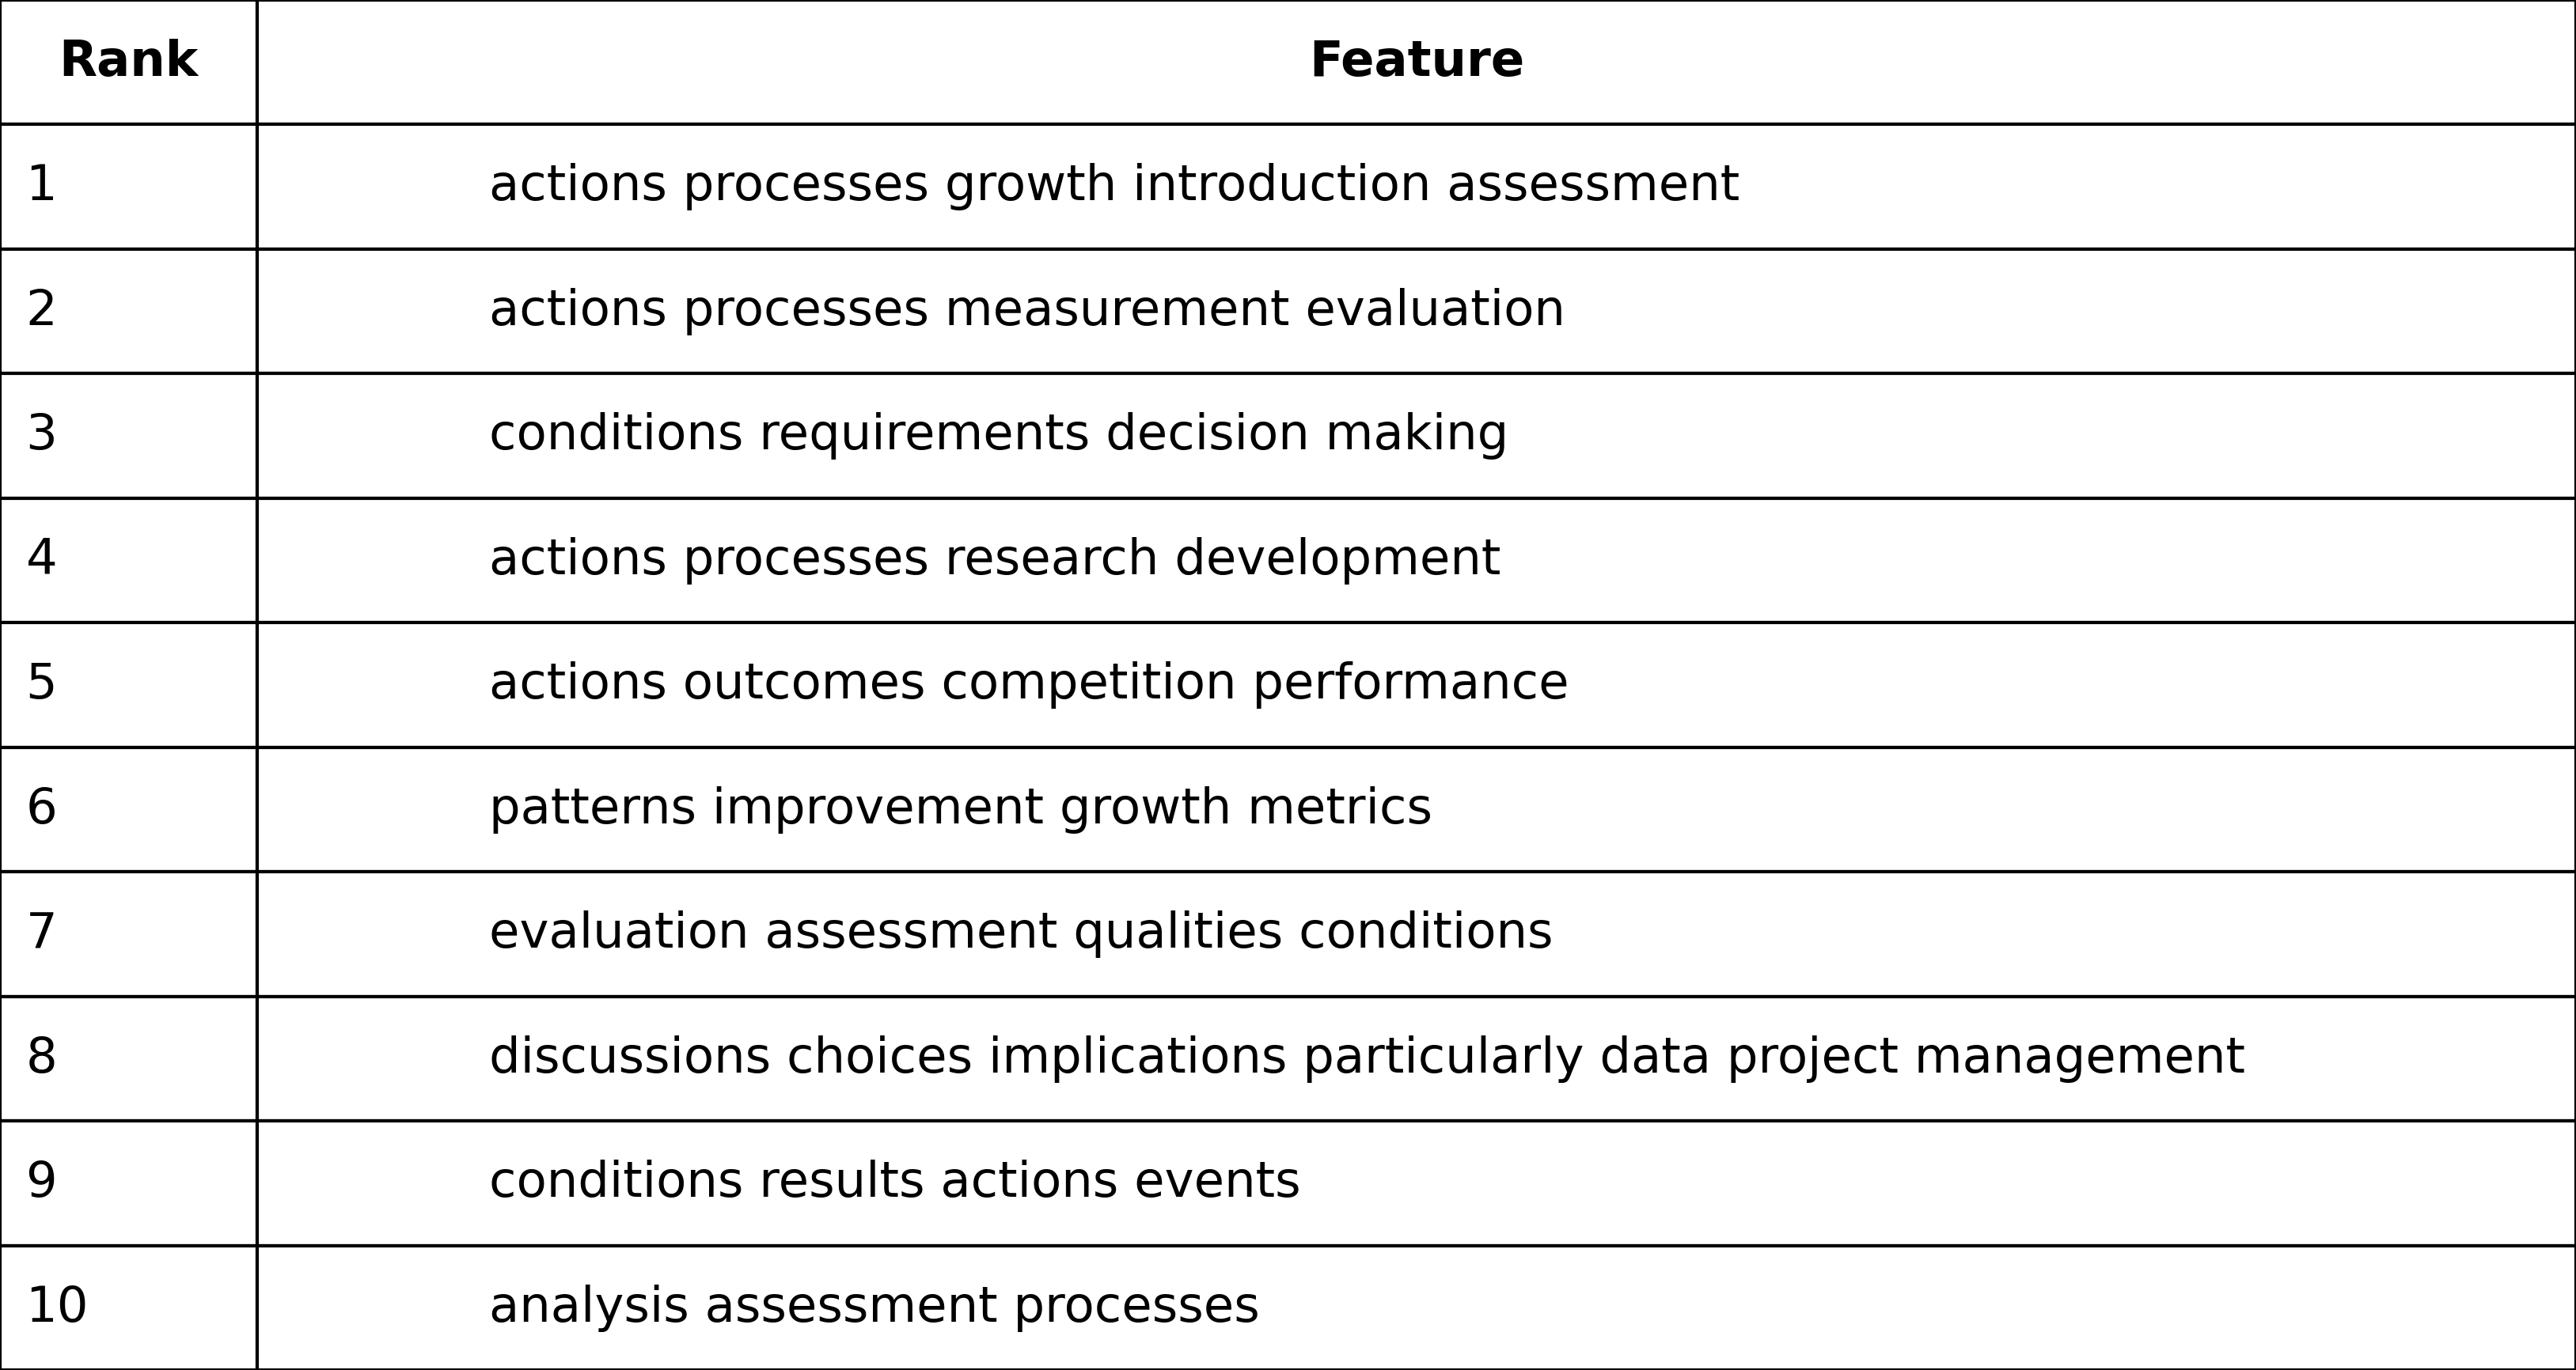Select rank number 9 in table
The image size is (2576, 1370).
(42, 1181)
